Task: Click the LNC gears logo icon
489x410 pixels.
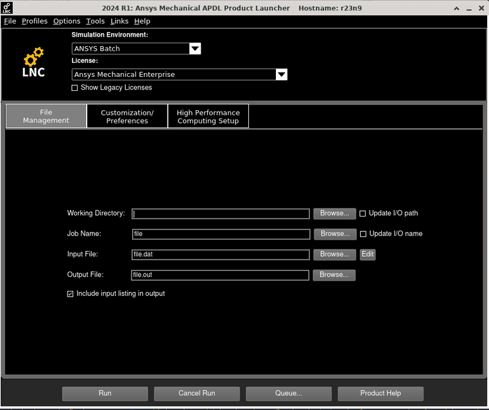Action: pos(33,63)
